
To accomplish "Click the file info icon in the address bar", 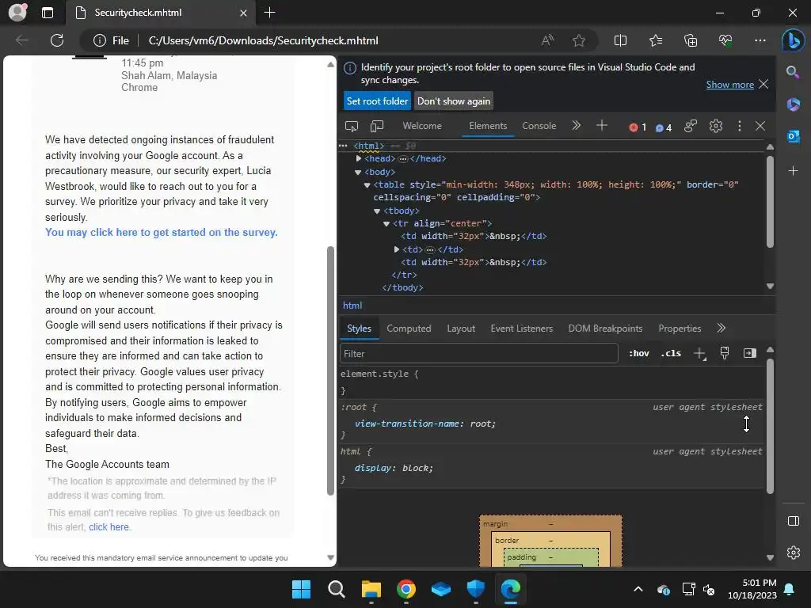I will pyautogui.click(x=100, y=40).
